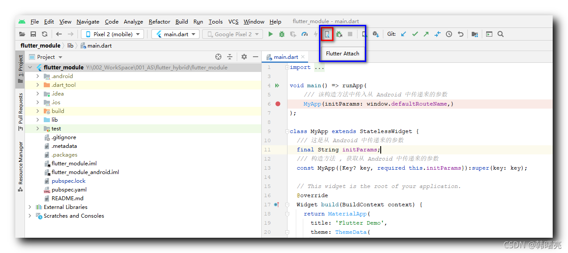Toggle breakpoint on line 6

(278, 104)
